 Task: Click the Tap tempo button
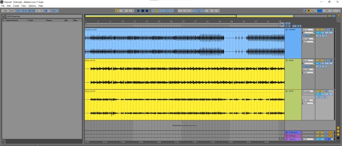[x=18, y=11]
